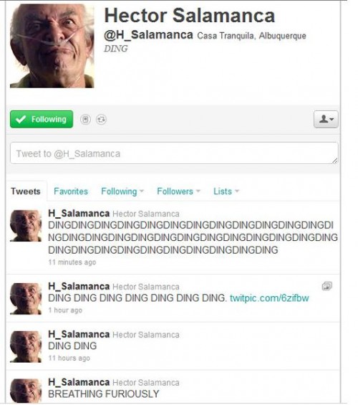Click the avatar on the twitpic tweet
This screenshot has height=405, width=358.
tap(26, 299)
